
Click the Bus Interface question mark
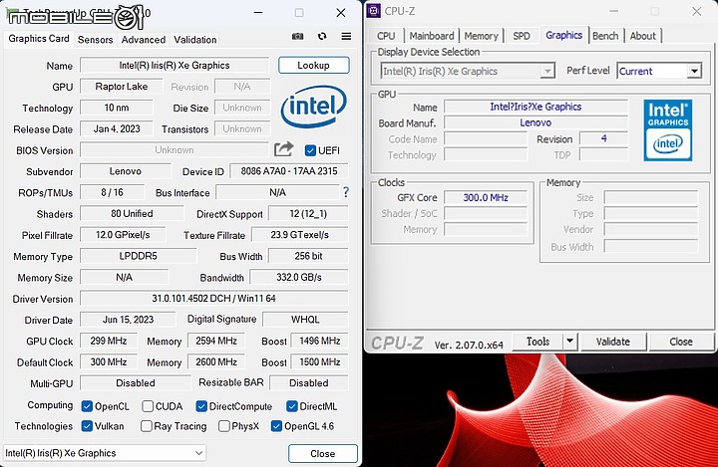coord(346,192)
